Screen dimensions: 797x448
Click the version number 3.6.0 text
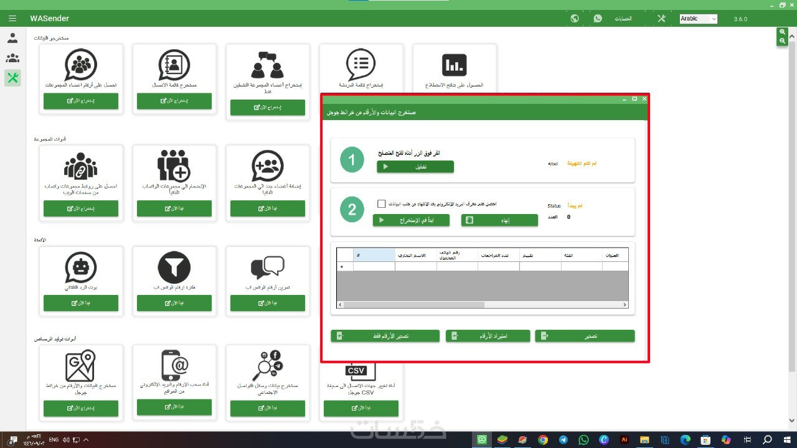coord(740,19)
